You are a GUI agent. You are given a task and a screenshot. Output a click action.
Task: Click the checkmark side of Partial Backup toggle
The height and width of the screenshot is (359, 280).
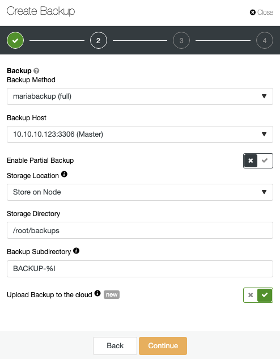coord(265,161)
